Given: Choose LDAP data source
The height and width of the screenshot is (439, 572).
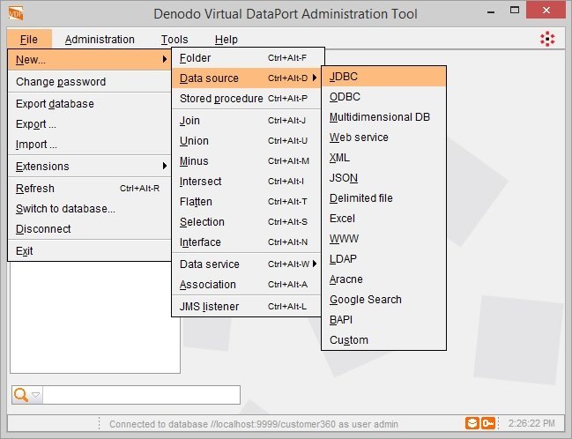Looking at the screenshot, I should pyautogui.click(x=383, y=259).
